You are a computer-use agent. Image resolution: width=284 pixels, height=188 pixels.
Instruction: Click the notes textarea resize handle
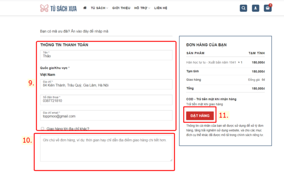tap(171, 160)
